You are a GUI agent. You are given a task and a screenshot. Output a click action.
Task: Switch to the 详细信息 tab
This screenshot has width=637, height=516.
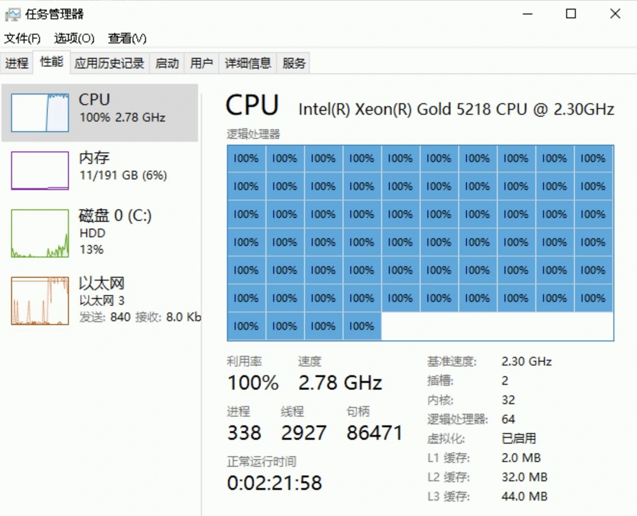tap(248, 63)
